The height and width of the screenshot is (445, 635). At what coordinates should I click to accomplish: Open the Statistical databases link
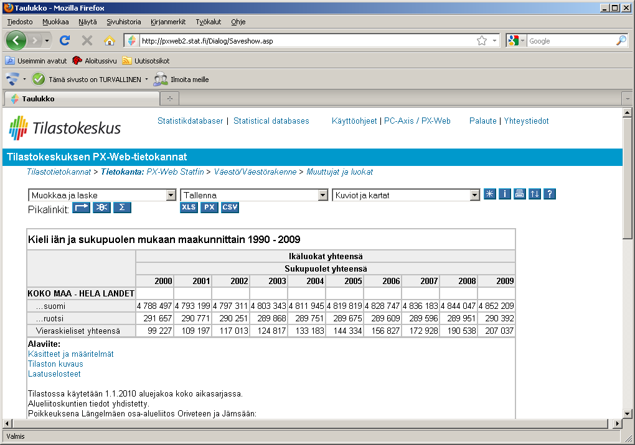[x=271, y=121]
